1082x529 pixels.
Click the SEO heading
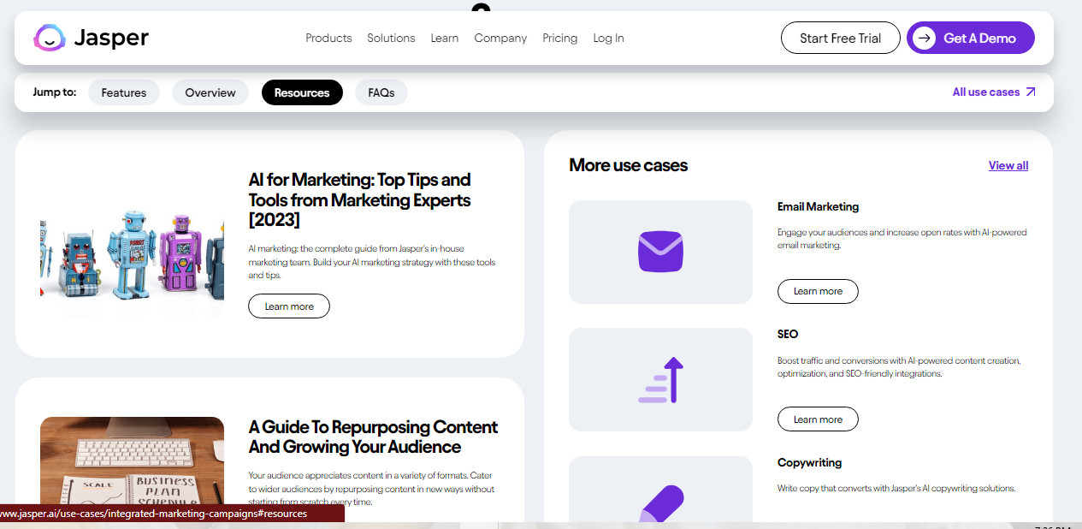tap(788, 334)
